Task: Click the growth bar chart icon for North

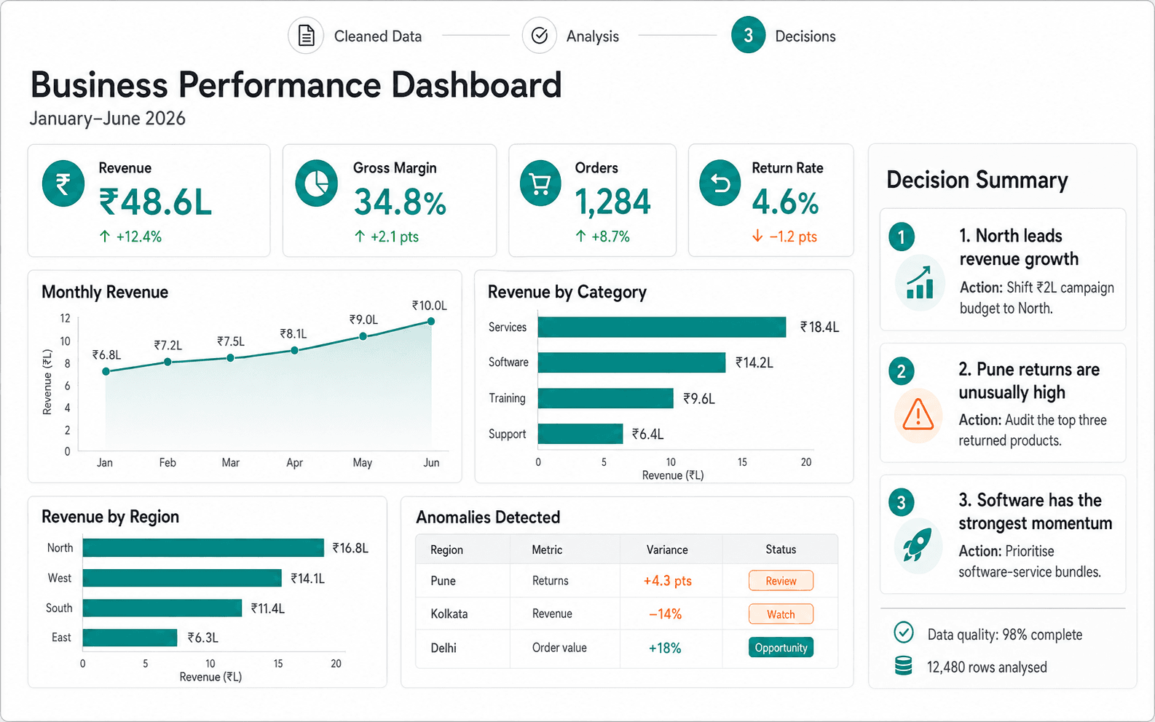Action: click(920, 282)
